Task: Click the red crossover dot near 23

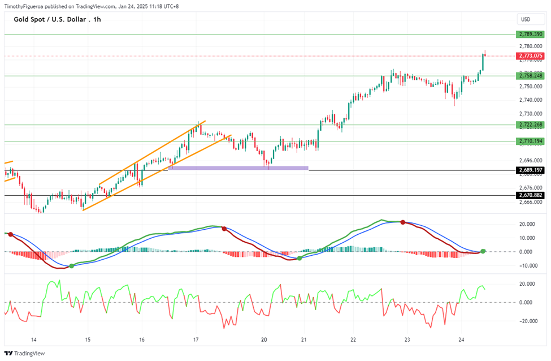Action: click(403, 222)
